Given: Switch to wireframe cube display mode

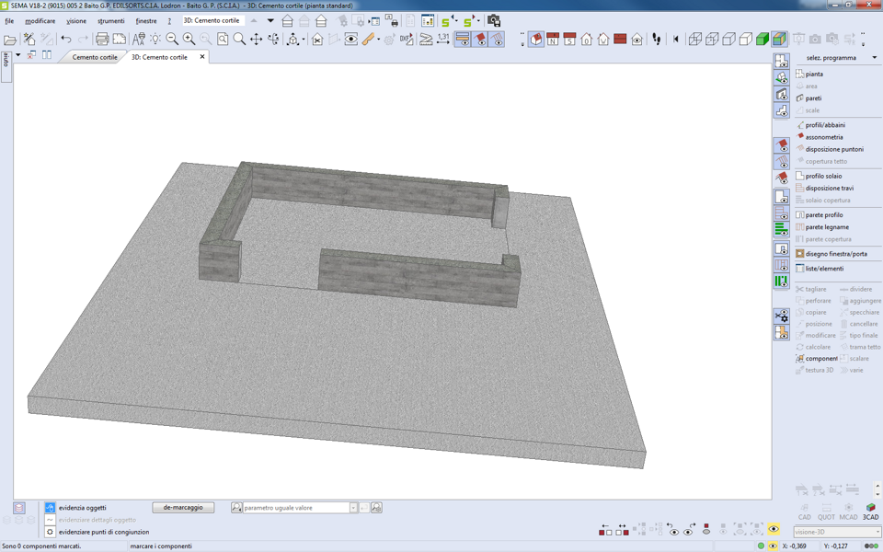Looking at the screenshot, I should (695, 40).
